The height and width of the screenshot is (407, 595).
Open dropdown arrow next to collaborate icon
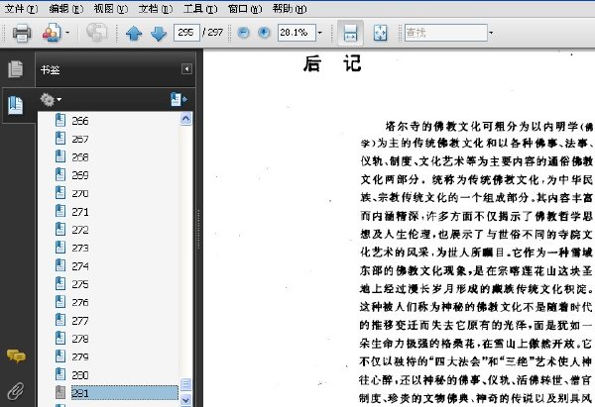click(x=67, y=33)
